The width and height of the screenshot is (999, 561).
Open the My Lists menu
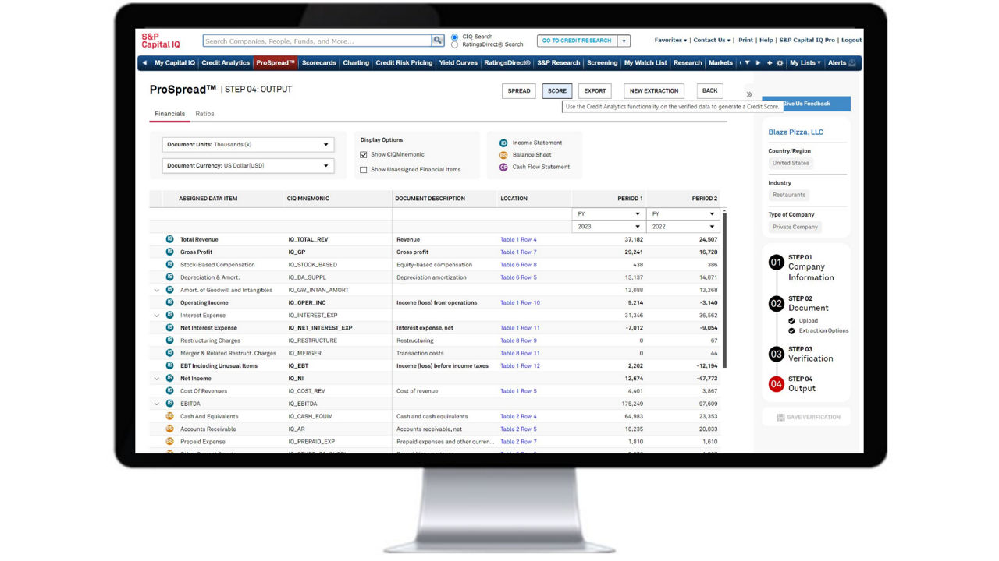[x=805, y=63]
